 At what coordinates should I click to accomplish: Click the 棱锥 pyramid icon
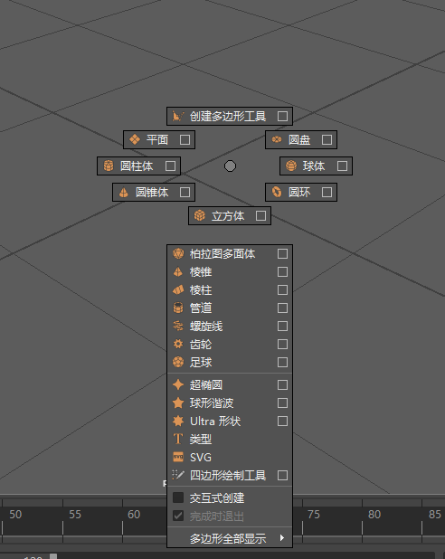178,271
